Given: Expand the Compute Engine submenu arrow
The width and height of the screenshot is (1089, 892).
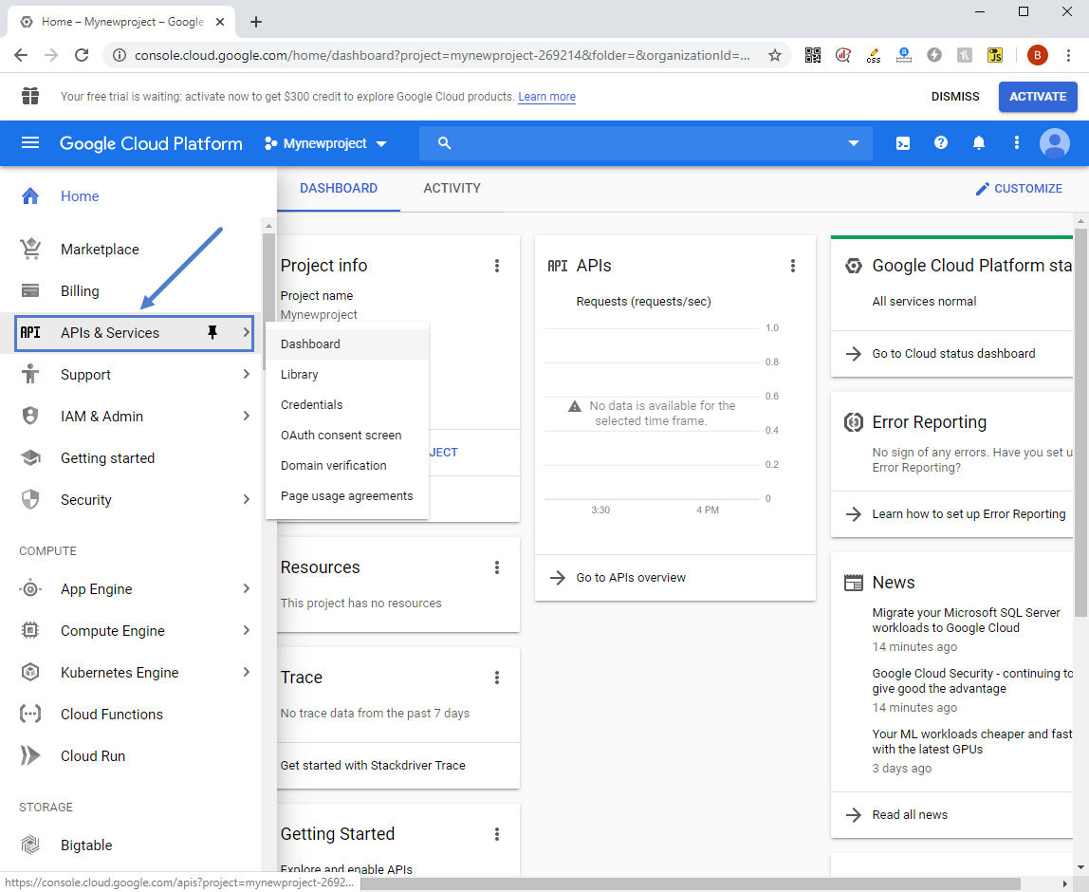Looking at the screenshot, I should [x=247, y=631].
